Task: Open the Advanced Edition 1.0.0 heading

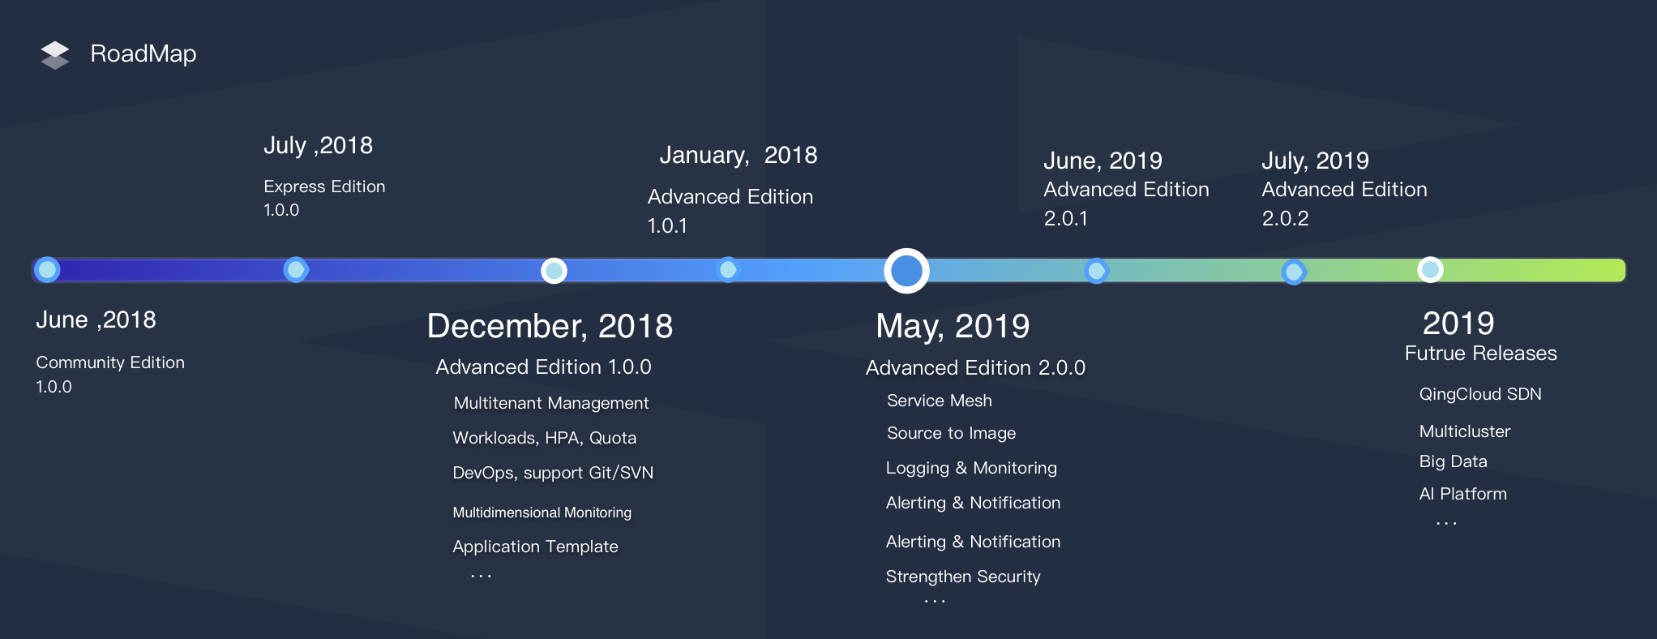Action: [543, 367]
